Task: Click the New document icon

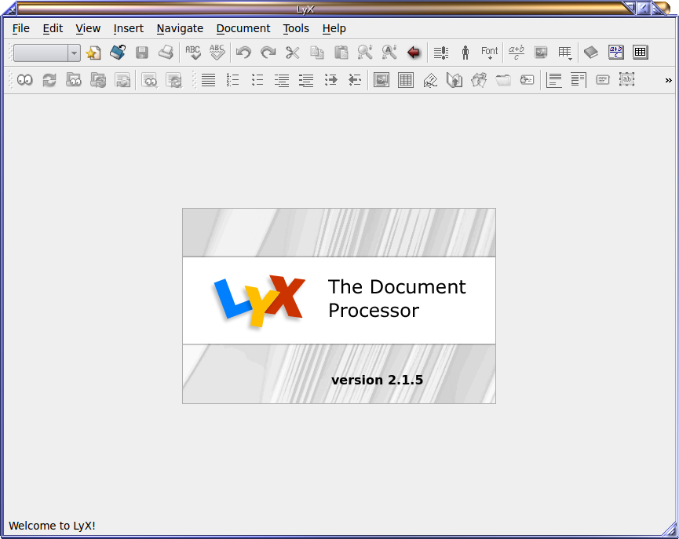Action: [x=93, y=53]
